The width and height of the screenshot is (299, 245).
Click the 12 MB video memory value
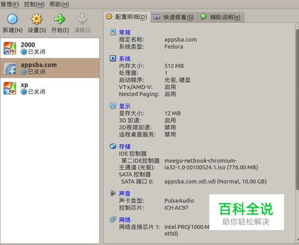pos(173,114)
